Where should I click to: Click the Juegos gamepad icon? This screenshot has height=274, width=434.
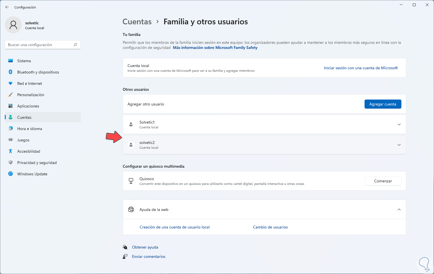pyautogui.click(x=10, y=140)
